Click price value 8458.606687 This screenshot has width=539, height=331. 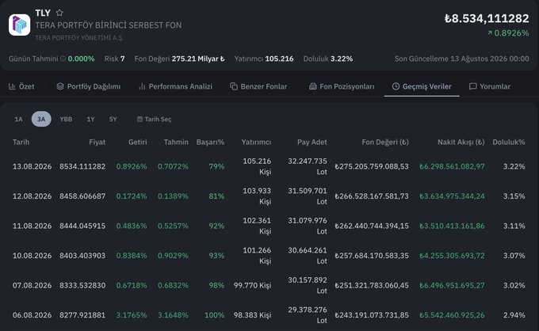point(82,196)
